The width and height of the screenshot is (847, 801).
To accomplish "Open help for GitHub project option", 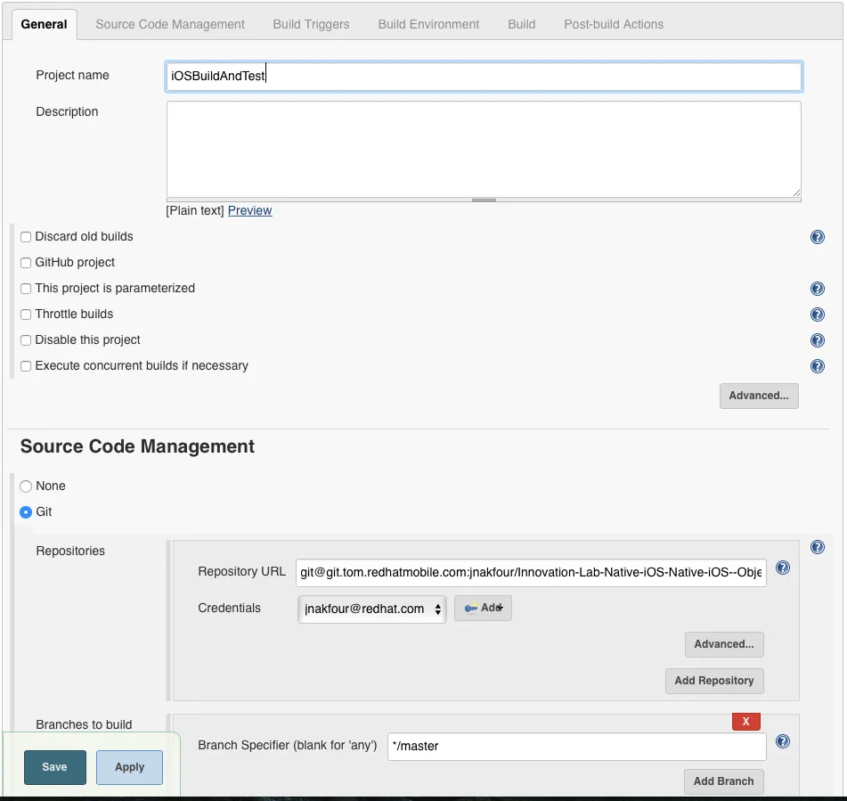I will pos(818,263).
